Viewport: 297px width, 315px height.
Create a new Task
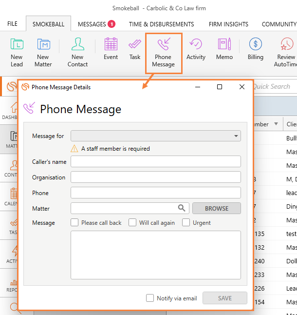135,49
